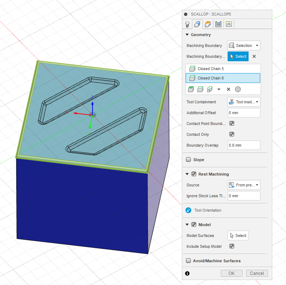Viewport: 286px width, 285px height.
Task: Collapse the SCALLOP dialog with minus icon
Action: pyautogui.click(x=186, y=14)
